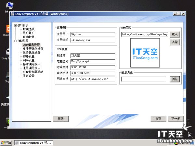Click the 帮助 button
The image size is (195, 146).
(x=61, y=119)
